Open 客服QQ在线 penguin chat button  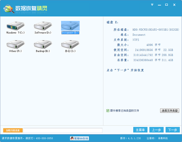pyautogui.click(x=79, y=138)
